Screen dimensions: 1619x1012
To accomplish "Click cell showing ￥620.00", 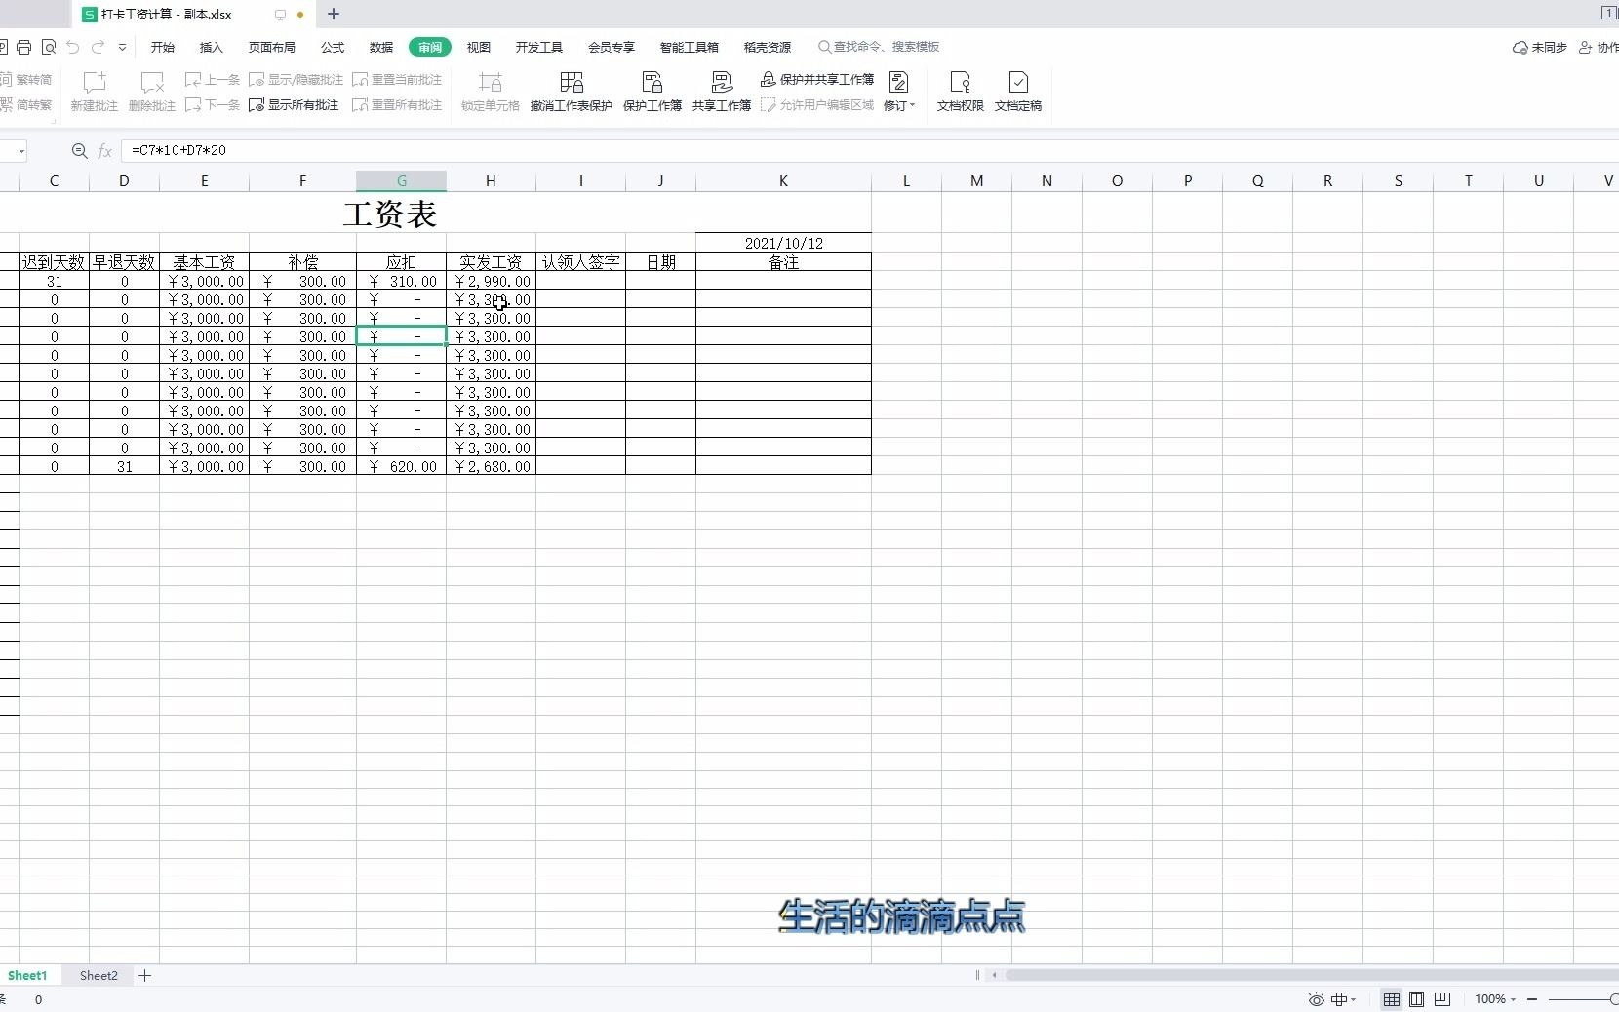I will pos(401,467).
